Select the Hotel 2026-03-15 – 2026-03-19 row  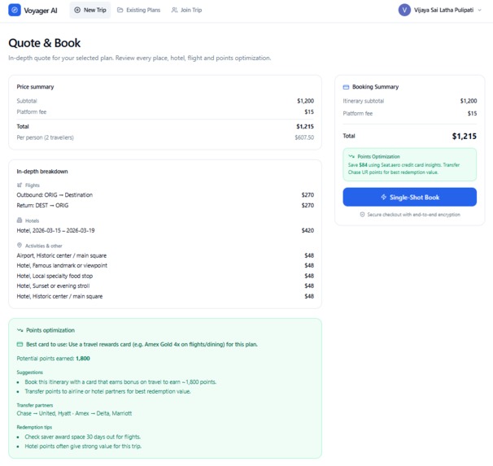click(x=165, y=230)
